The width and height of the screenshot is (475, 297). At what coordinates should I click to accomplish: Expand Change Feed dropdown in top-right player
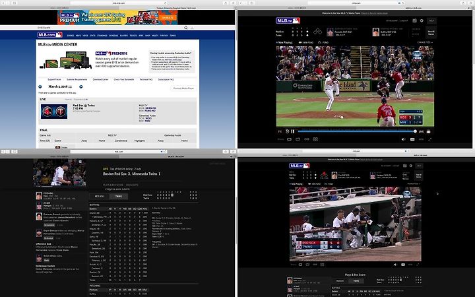[425, 42]
